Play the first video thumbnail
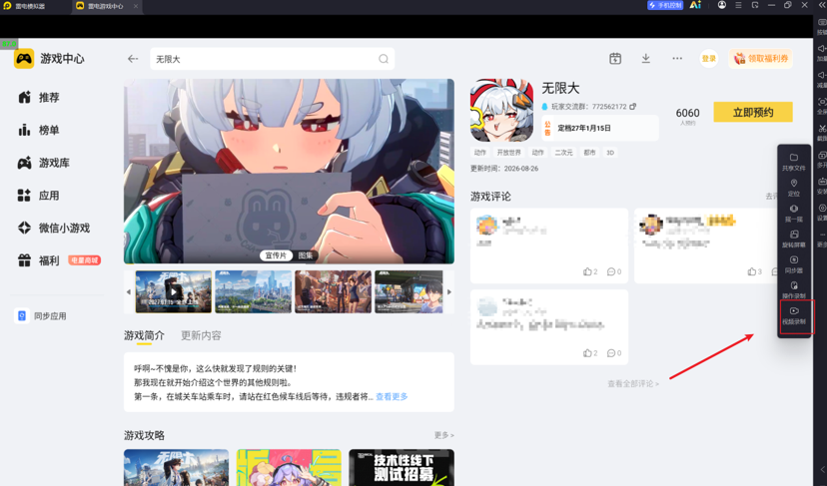This screenshot has height=486, width=827. tap(174, 291)
